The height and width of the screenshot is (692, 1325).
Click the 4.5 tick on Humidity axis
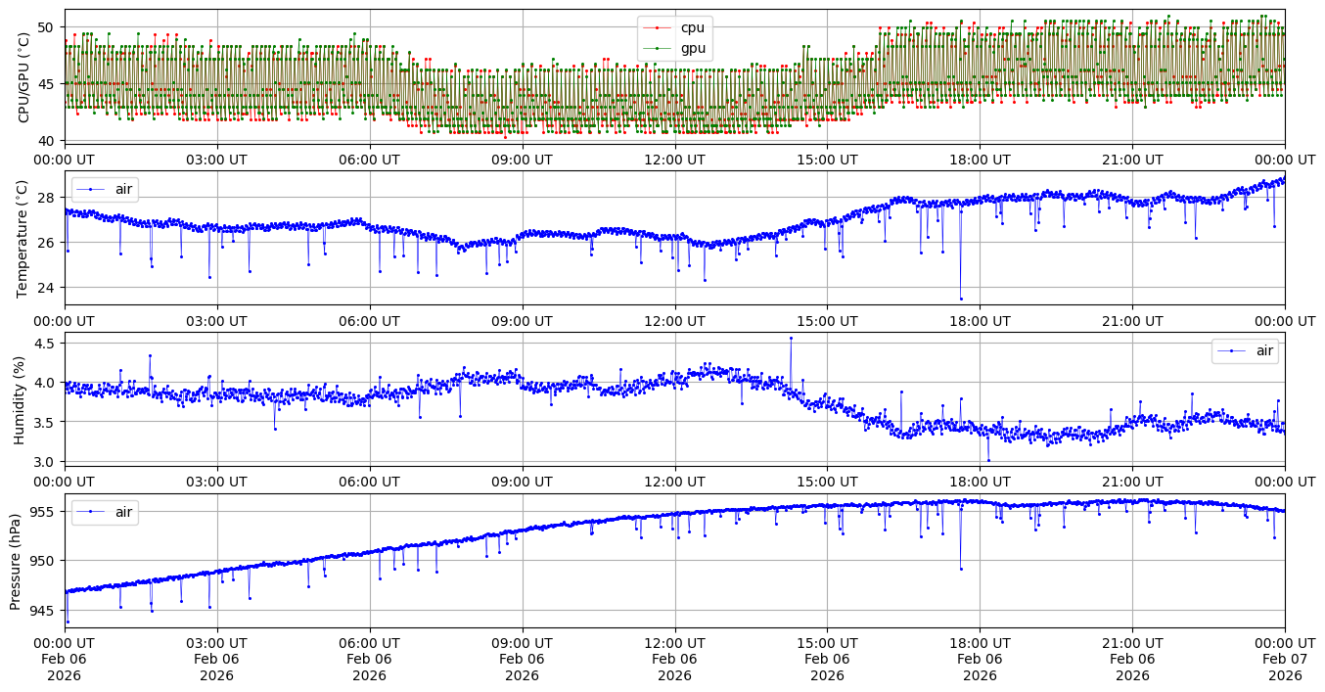click(x=48, y=344)
